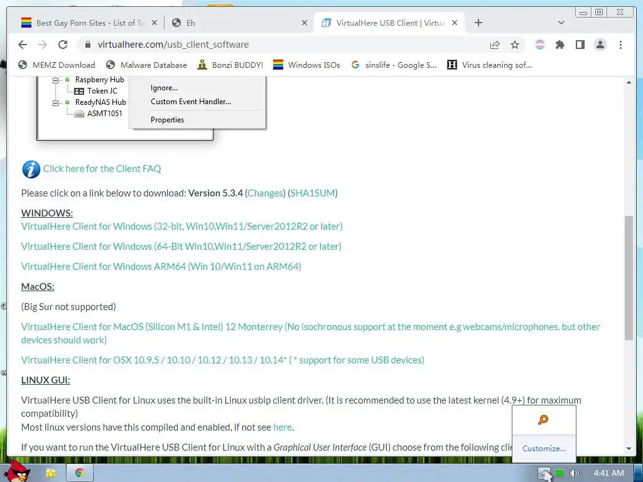
Task: Click the site lock icon in address bar
Action: point(87,45)
